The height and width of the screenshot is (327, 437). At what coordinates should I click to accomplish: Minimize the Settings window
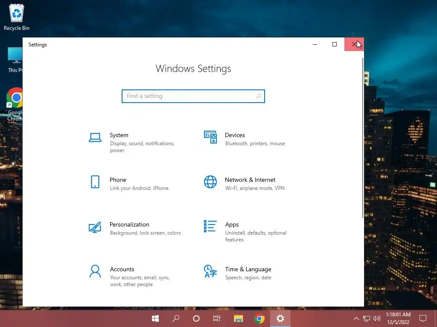pos(315,44)
